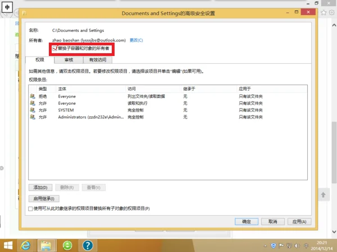
Task: Click the 取消 button
Action: [273, 222]
